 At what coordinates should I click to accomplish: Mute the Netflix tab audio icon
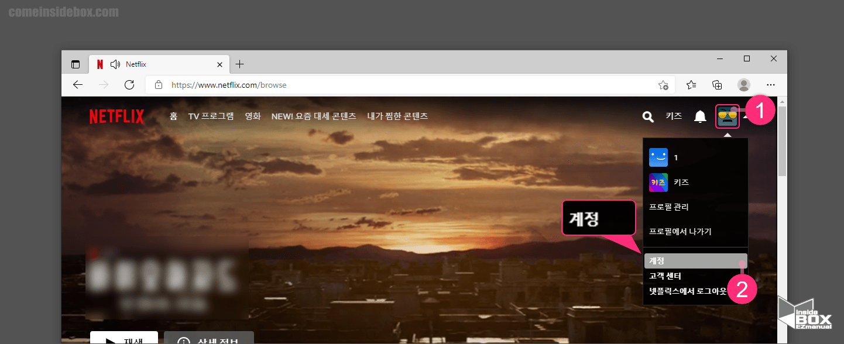(x=115, y=64)
